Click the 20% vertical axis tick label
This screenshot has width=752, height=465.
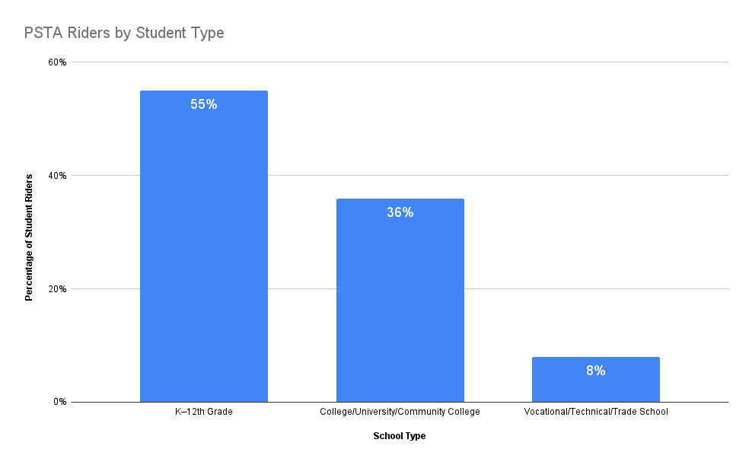[58, 289]
